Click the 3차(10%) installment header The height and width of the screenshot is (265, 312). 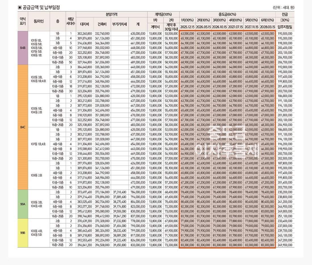[x=219, y=20]
